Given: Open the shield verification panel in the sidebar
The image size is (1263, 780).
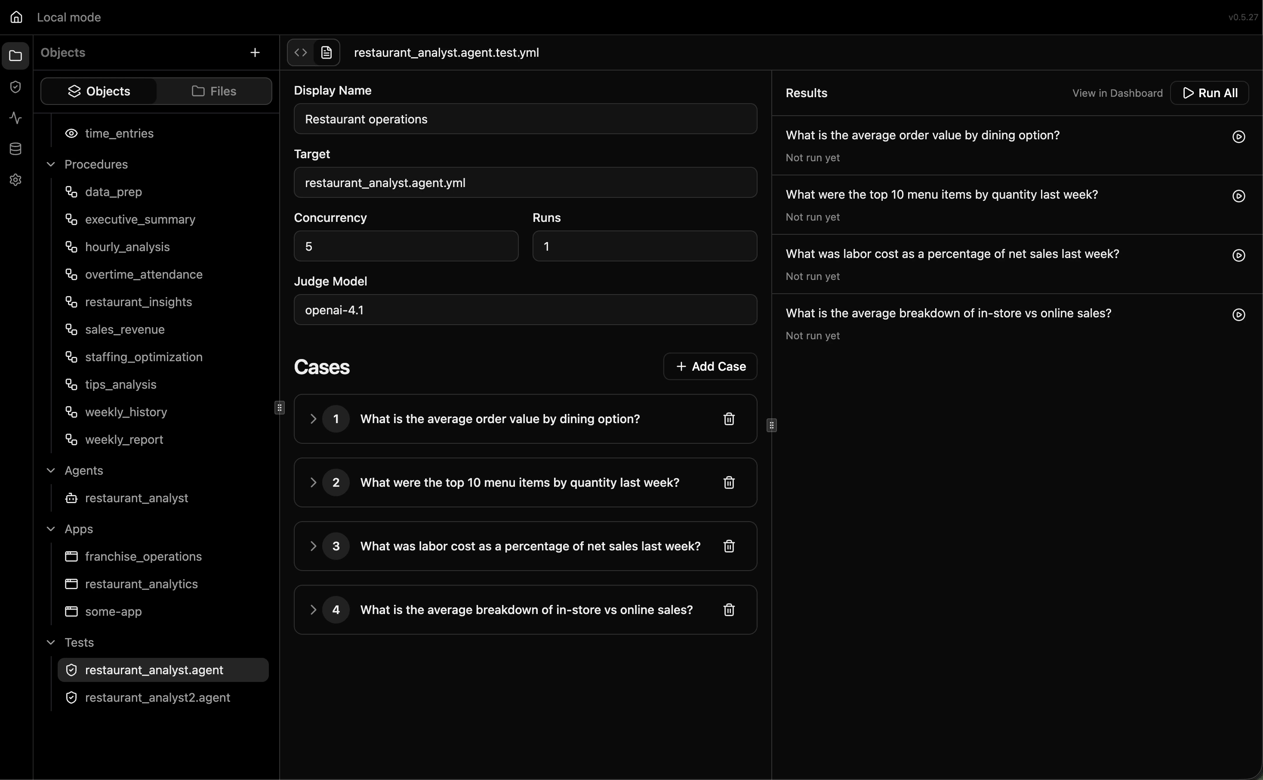Looking at the screenshot, I should coord(15,87).
